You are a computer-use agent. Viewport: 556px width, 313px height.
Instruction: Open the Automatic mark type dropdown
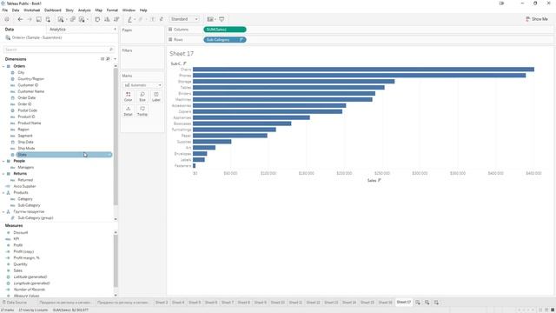click(142, 85)
